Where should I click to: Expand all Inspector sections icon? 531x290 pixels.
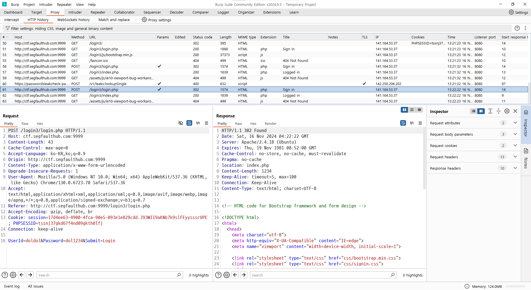[x=490, y=111]
